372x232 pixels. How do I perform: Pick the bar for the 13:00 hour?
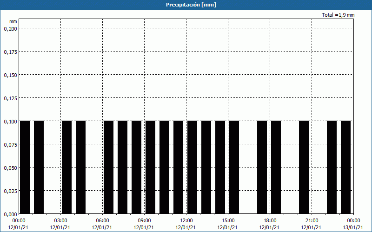pos(206,167)
